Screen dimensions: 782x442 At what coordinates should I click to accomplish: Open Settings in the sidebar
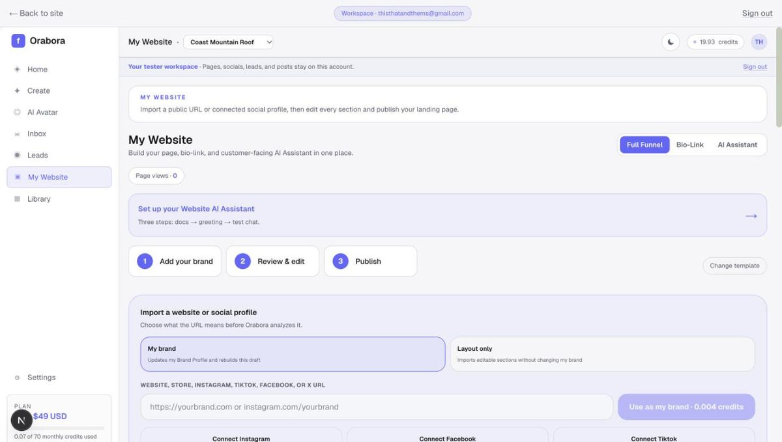59,378
